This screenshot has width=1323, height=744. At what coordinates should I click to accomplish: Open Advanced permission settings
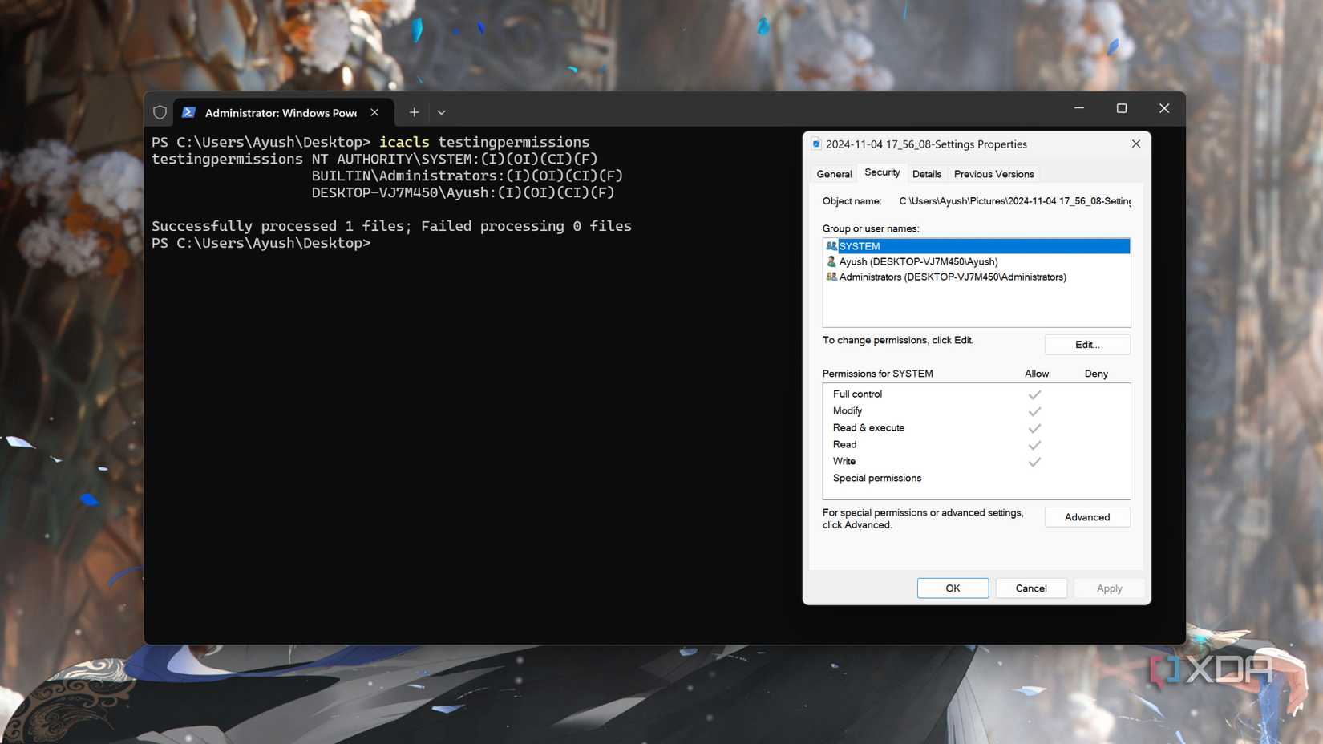tap(1086, 516)
